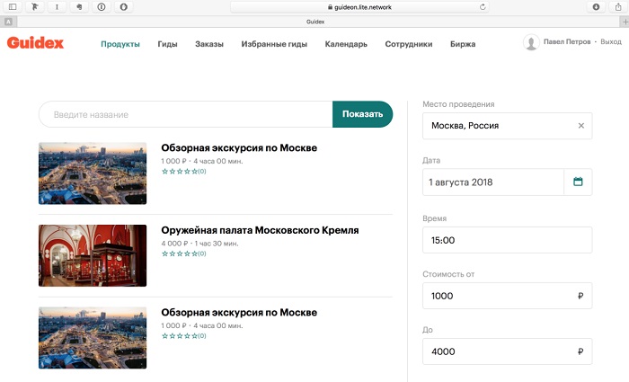The width and height of the screenshot is (629, 382).
Task: Click star rating of Оружейная палата
Action: tap(179, 253)
